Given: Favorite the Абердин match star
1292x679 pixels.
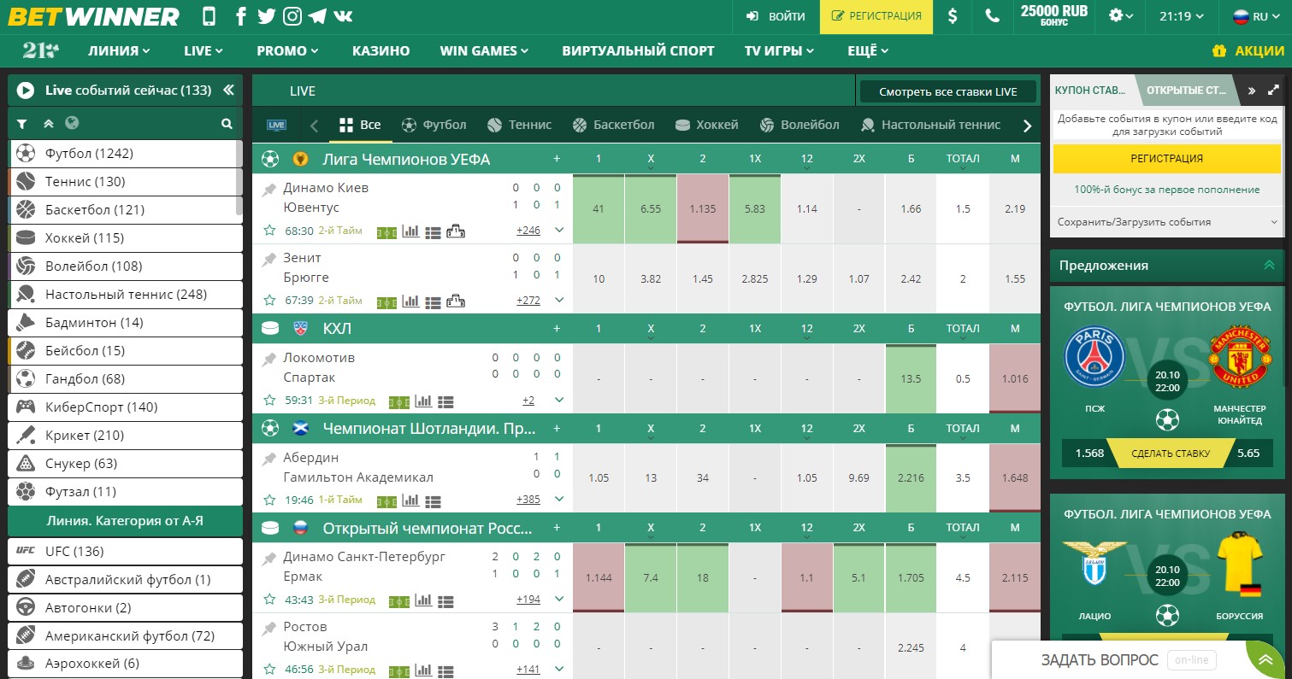Looking at the screenshot, I should point(269,500).
